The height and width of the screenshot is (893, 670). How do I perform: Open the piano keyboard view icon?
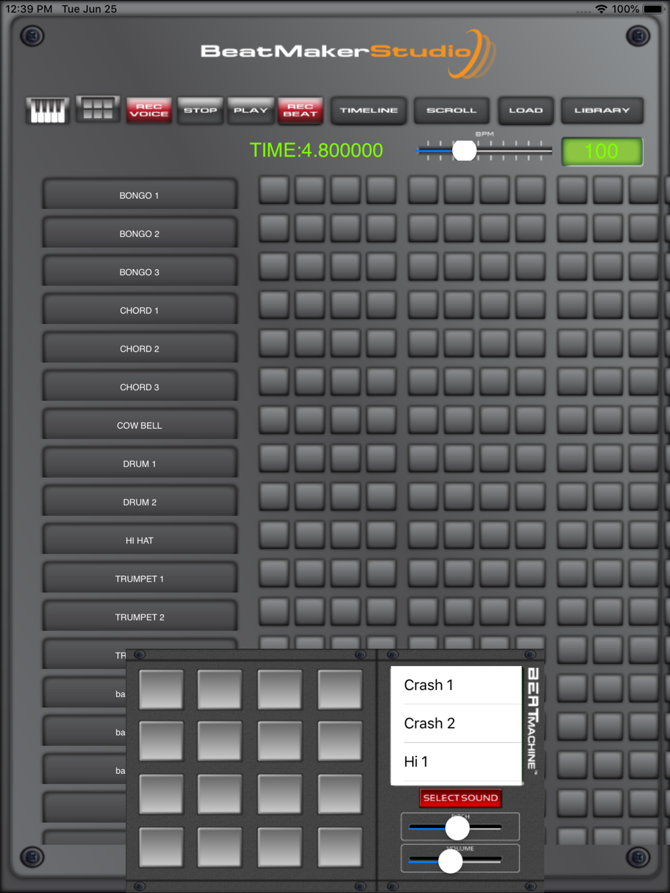[x=48, y=110]
